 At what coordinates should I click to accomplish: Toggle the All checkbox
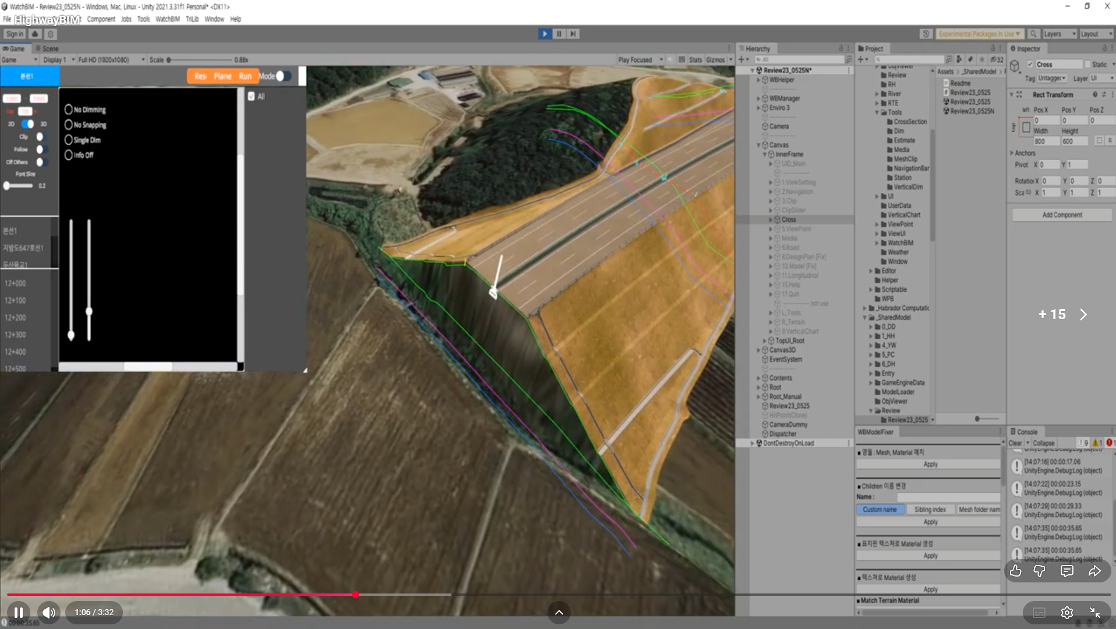pos(252,97)
